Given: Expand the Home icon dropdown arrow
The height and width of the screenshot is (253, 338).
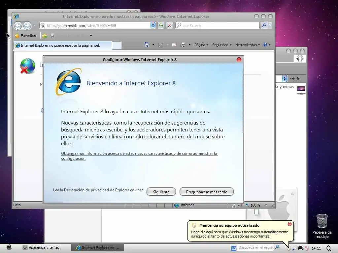Looking at the screenshot, I should [x=153, y=45].
